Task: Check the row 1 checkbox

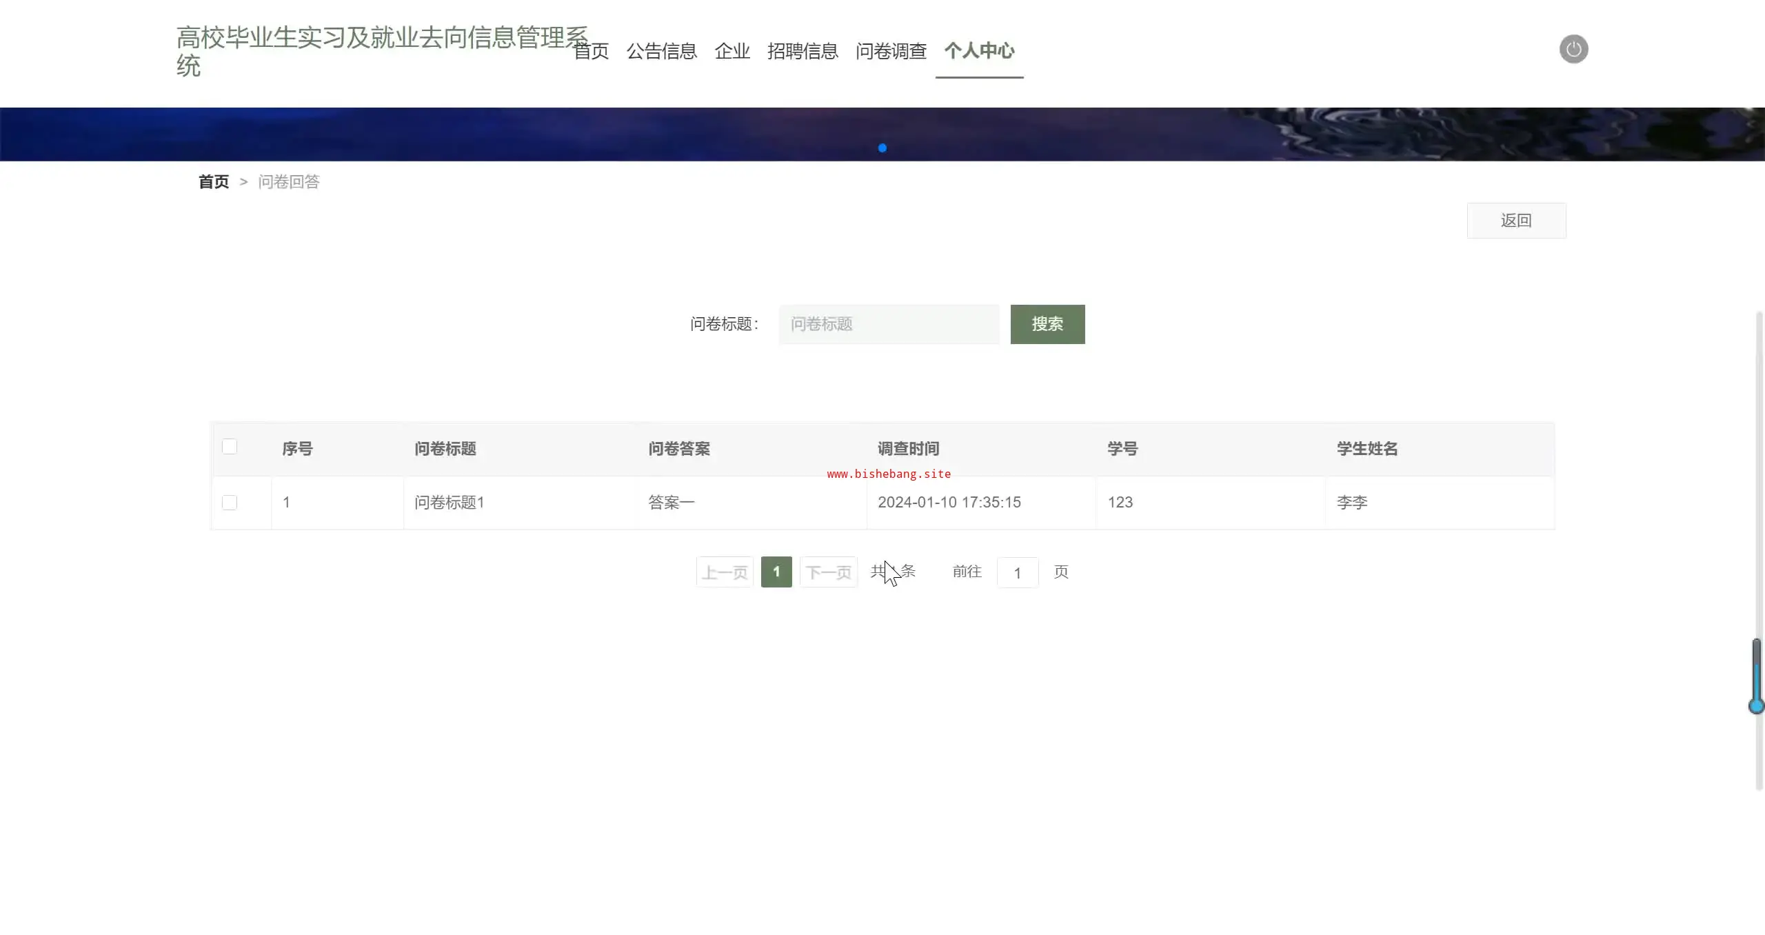Action: point(230,503)
